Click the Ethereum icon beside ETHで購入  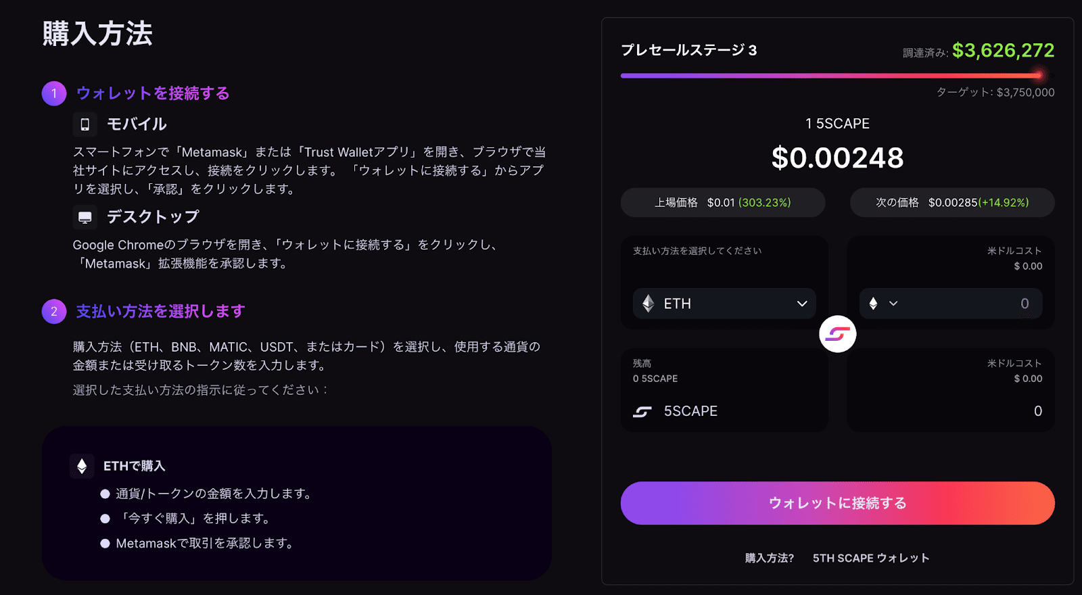[x=82, y=466]
